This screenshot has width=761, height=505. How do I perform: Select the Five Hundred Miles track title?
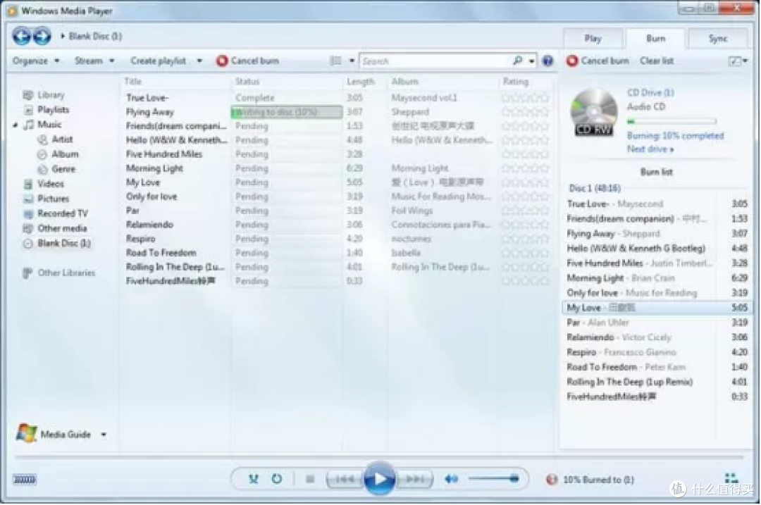[x=164, y=154]
